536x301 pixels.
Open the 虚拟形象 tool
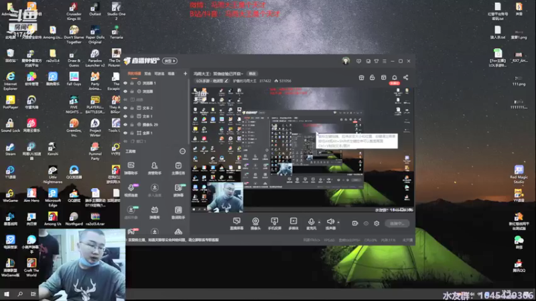(131, 213)
